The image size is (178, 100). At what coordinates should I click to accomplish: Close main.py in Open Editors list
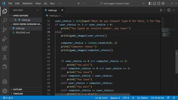(16, 20)
